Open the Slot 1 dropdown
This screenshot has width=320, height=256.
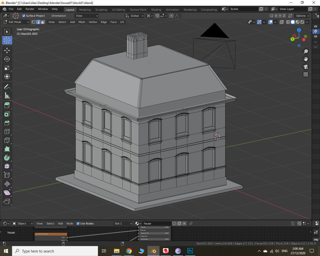[123, 223]
